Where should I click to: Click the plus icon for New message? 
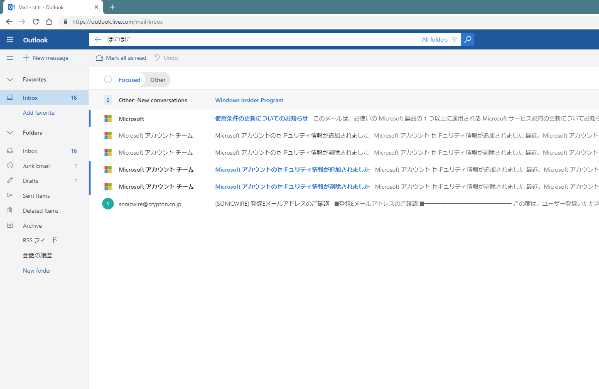[x=26, y=58]
